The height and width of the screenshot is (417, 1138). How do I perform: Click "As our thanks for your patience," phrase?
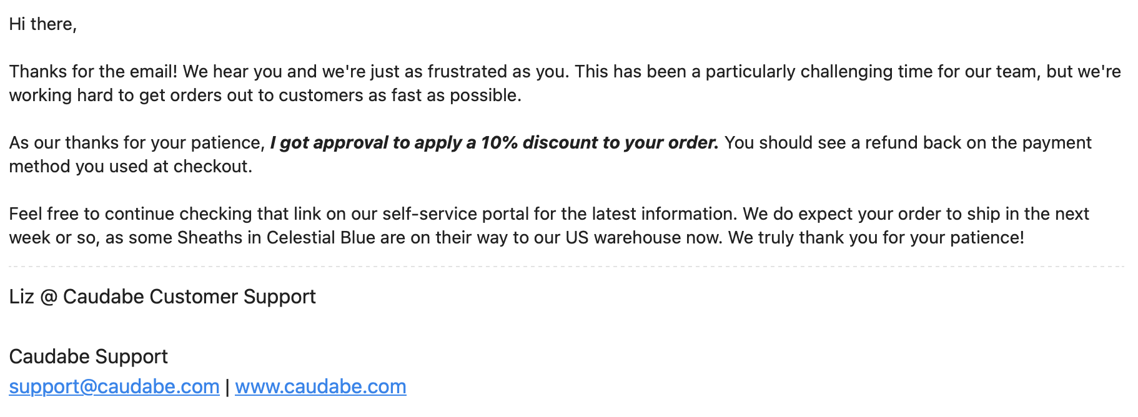137,142
